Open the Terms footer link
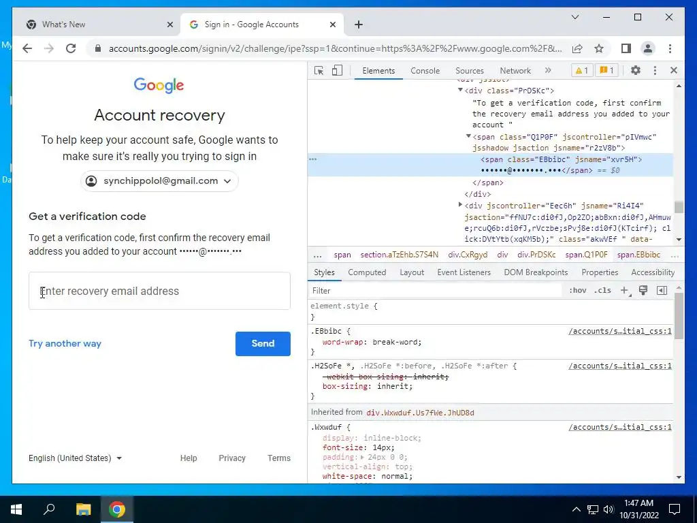The image size is (697, 523). point(278,458)
